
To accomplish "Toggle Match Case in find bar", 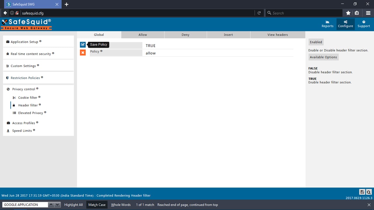I will pyautogui.click(x=97, y=205).
